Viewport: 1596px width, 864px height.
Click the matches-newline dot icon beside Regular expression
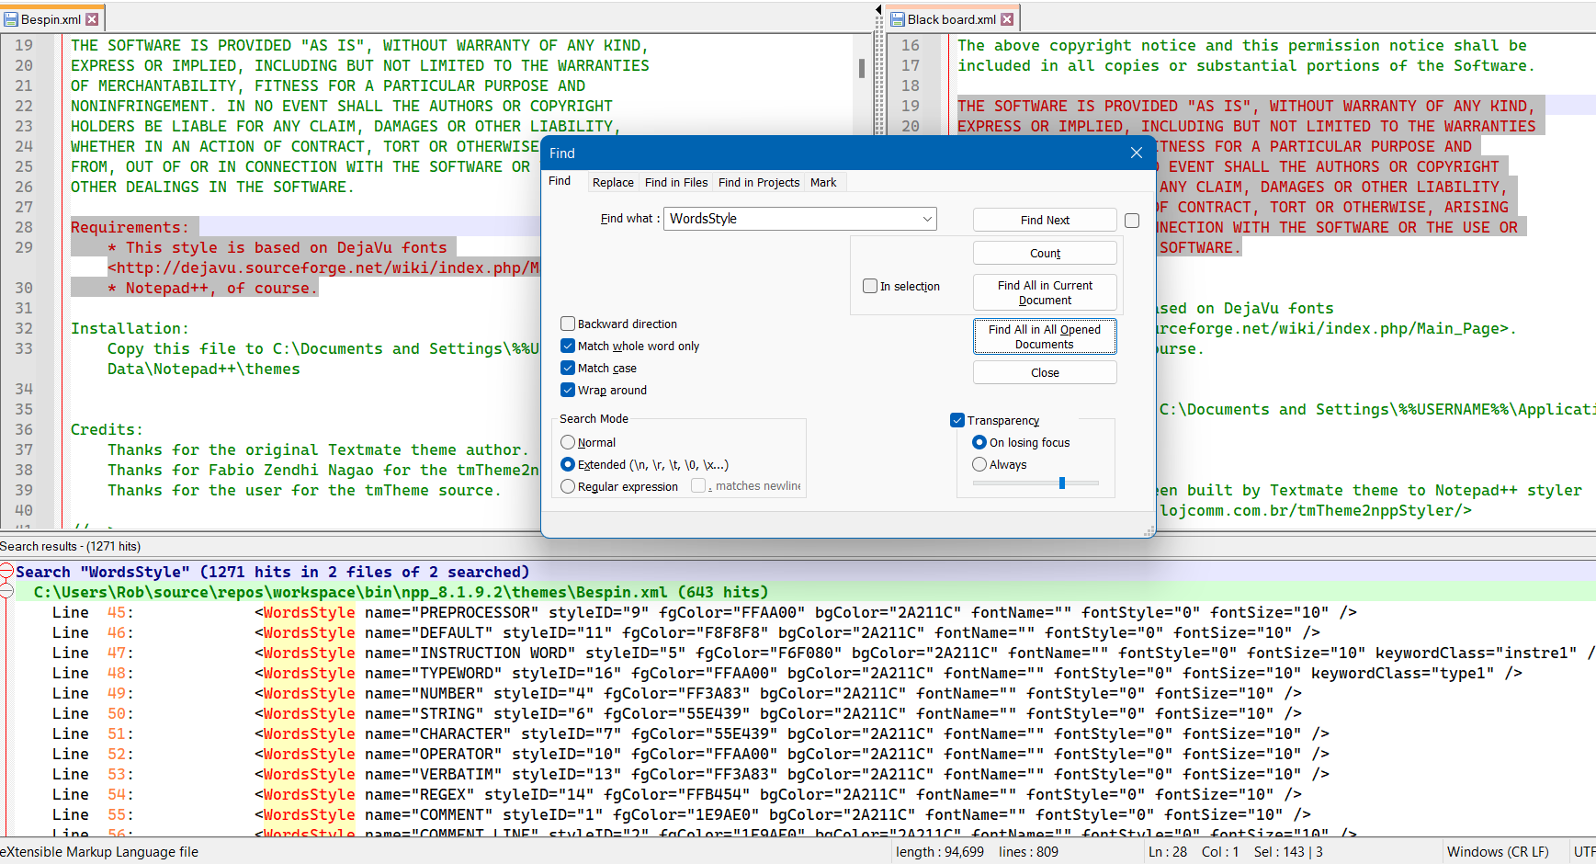pyautogui.click(x=698, y=486)
